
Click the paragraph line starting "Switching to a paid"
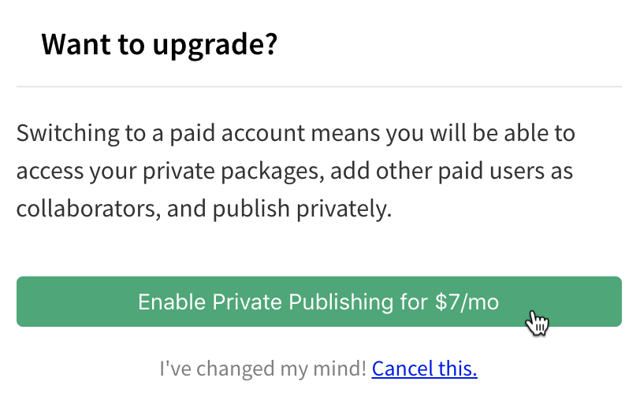pos(296,132)
